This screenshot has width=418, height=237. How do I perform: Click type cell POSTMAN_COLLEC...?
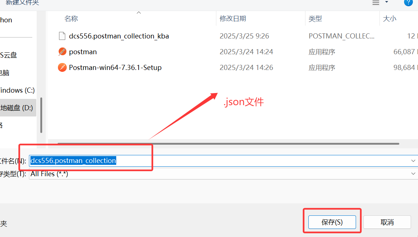pos(341,36)
